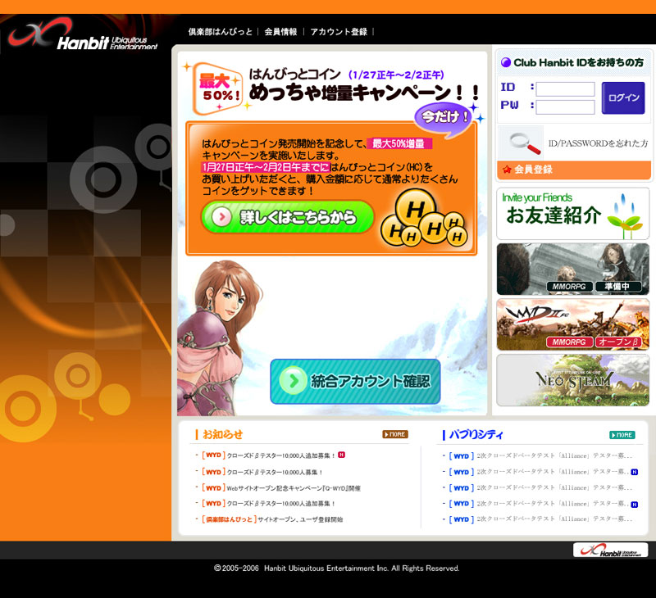Open the WYD II オープンβ game banner
This screenshot has width=656, height=598.
[572, 324]
